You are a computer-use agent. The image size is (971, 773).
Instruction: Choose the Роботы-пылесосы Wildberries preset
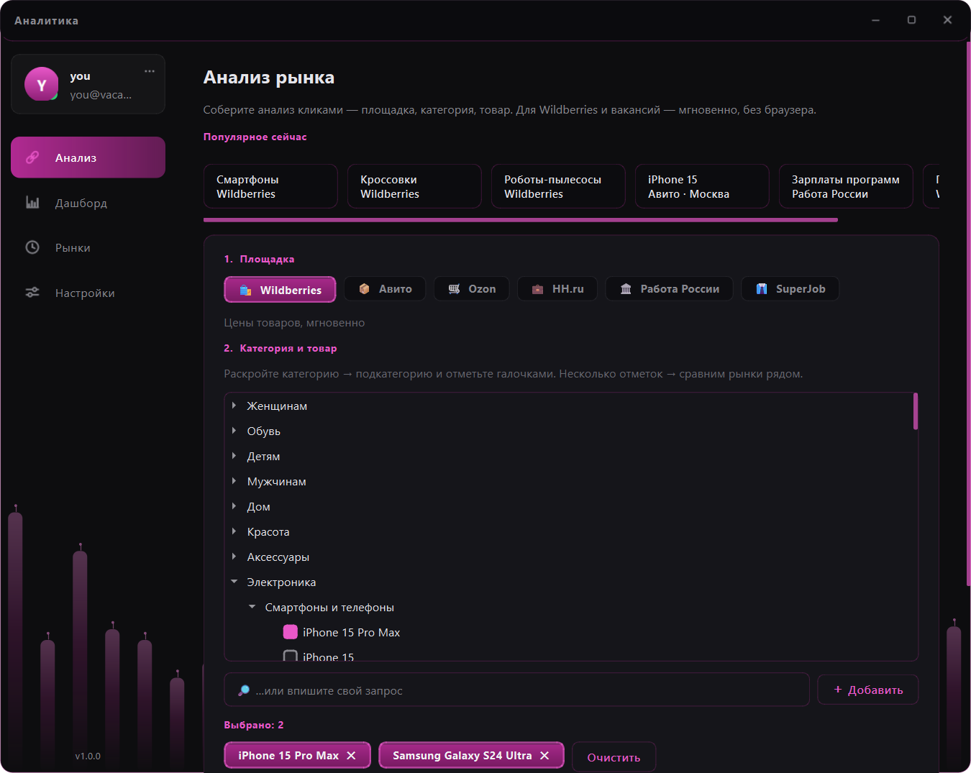(x=558, y=186)
